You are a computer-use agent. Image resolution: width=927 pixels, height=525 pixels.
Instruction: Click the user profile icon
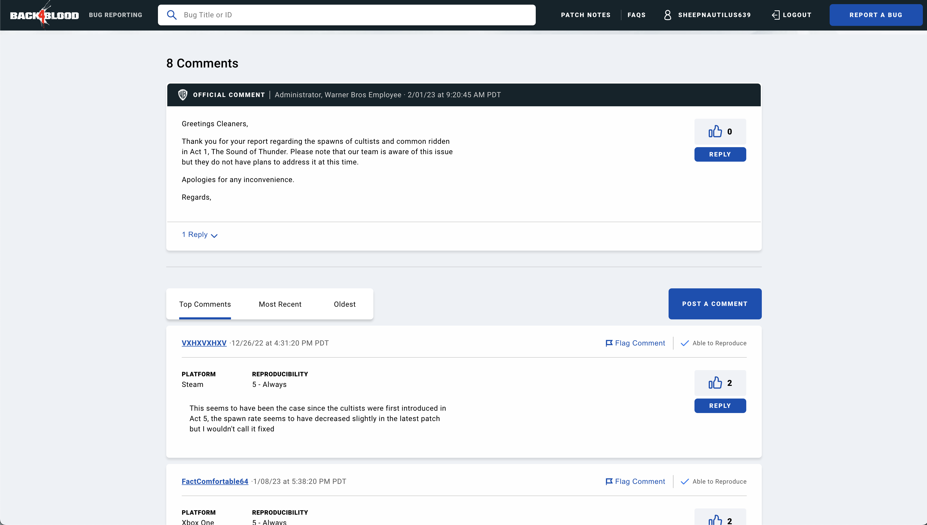(668, 15)
